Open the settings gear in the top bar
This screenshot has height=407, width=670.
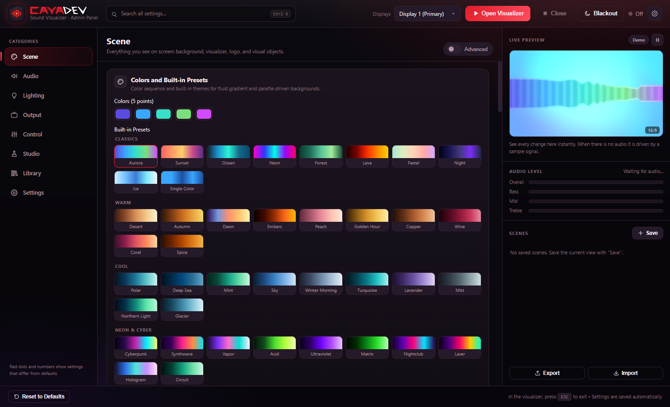(x=655, y=14)
